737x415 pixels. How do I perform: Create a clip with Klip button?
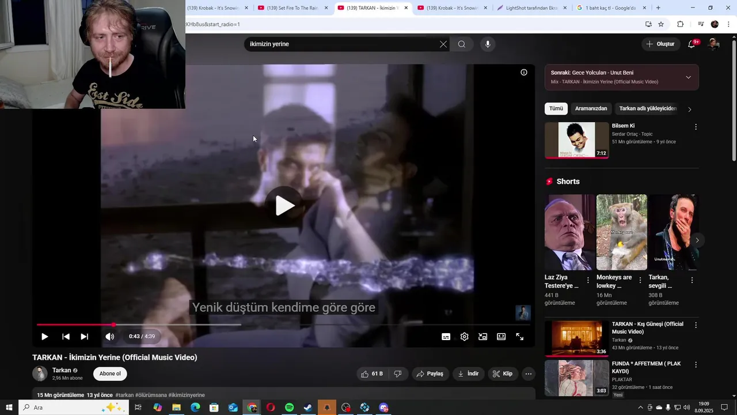coord(503,374)
